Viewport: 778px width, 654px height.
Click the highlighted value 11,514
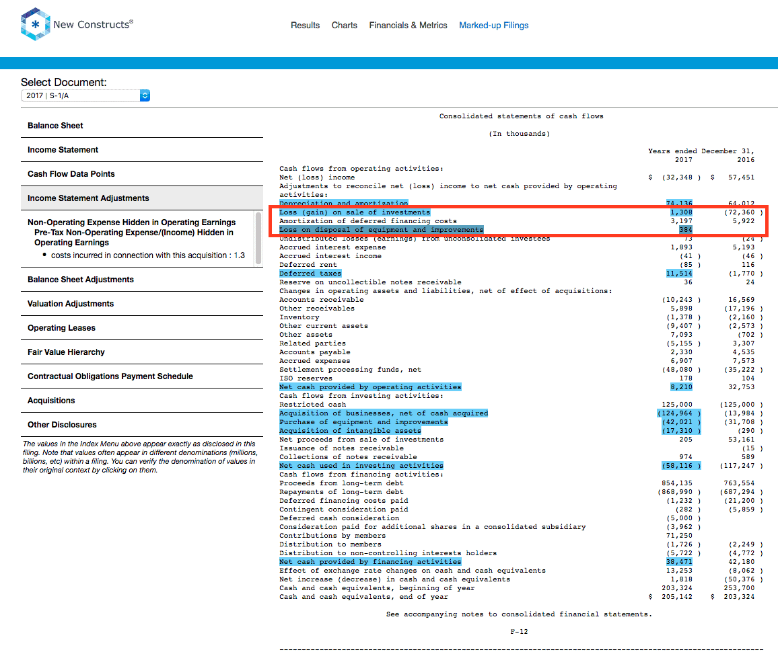tap(679, 274)
